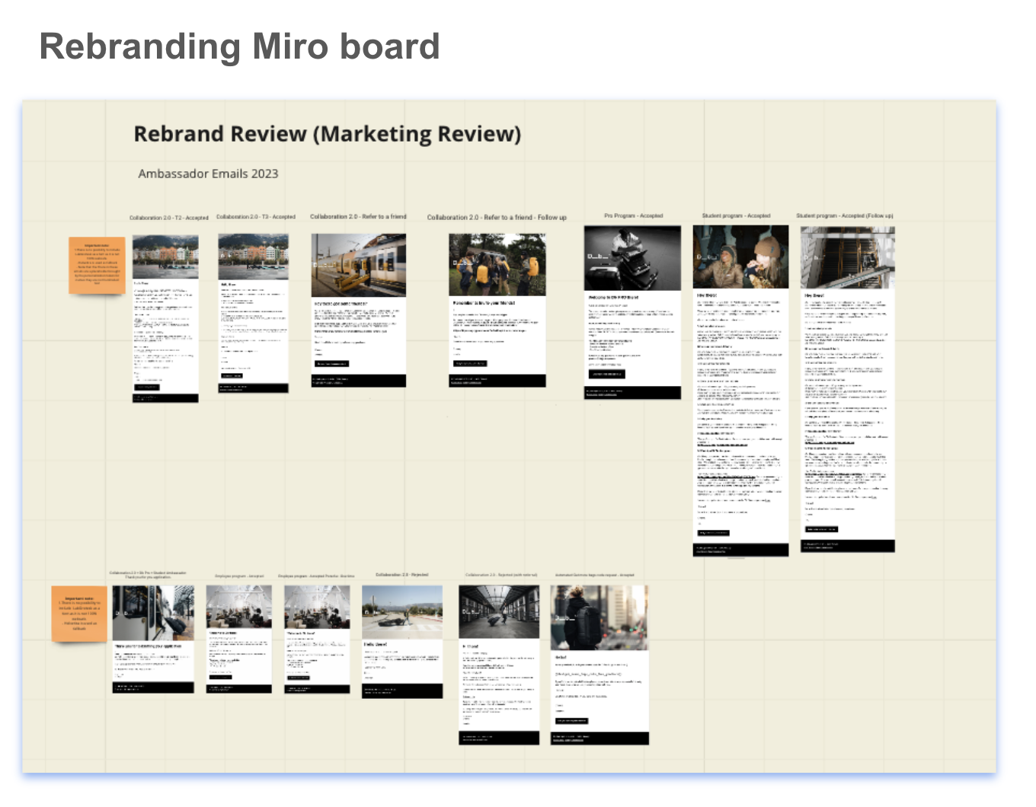The image size is (1036, 807).
Task: Click the 'Hello there!' heading in Rejected email
Action: click(375, 645)
